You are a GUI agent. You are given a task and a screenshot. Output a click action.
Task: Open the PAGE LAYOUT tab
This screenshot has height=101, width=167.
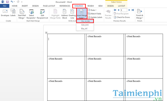click(x=49, y=6)
